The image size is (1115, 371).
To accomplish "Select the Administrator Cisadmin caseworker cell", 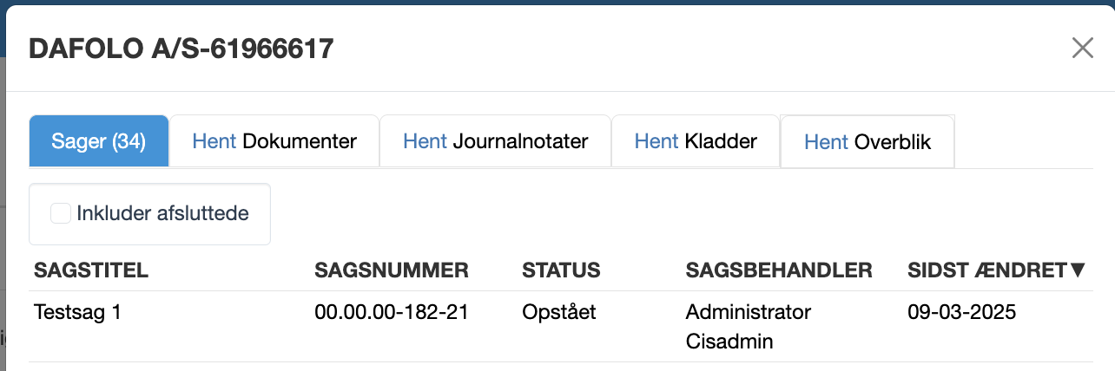I will (748, 327).
